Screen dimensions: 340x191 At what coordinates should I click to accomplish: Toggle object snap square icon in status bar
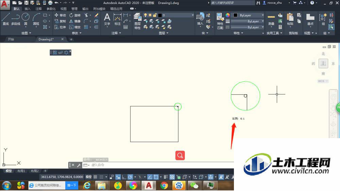[x=156, y=177]
